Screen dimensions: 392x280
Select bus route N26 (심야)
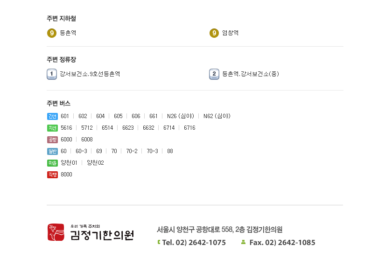(181, 116)
